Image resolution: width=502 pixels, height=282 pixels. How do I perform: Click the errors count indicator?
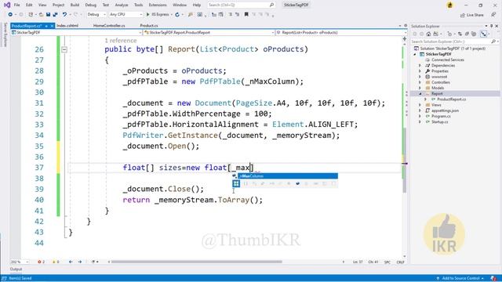pyautogui.click(x=41, y=262)
